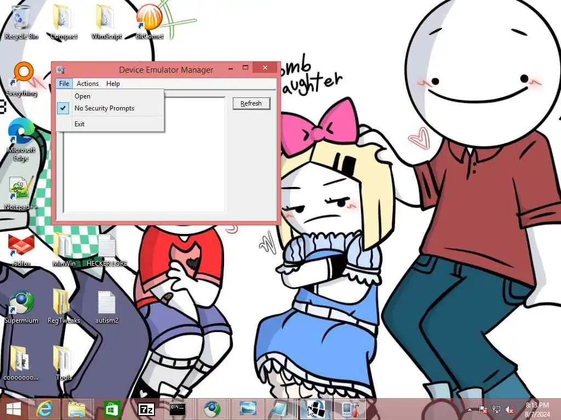Screen dimensions: 561x420
Task: Select the BitComet desktop shortcut
Action: click(x=149, y=22)
